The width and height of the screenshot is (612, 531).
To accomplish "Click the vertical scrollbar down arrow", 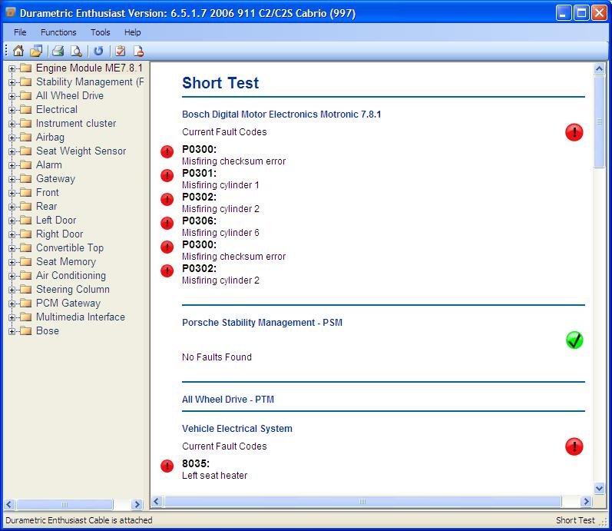I will tap(599, 488).
